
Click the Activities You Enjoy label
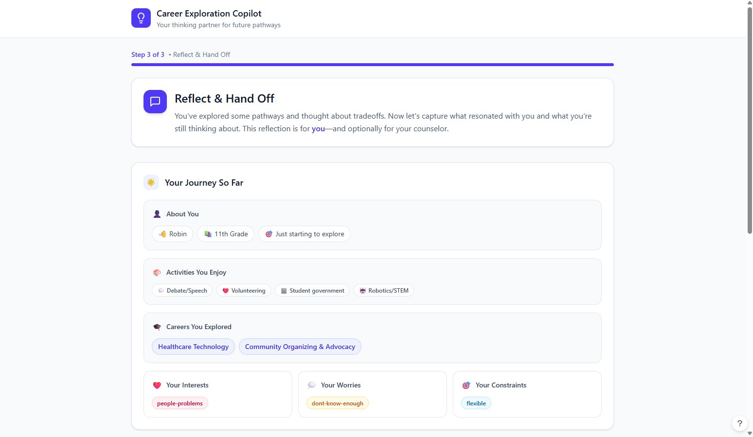[x=196, y=272]
